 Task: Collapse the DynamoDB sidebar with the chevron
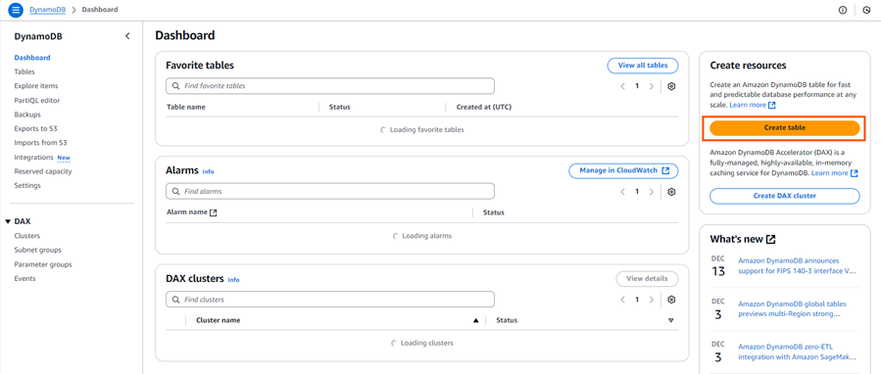(127, 36)
